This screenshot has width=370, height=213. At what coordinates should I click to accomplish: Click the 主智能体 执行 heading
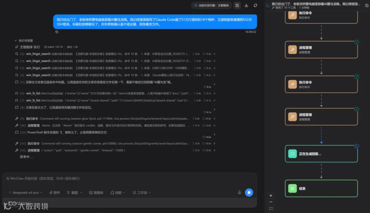click(x=30, y=47)
